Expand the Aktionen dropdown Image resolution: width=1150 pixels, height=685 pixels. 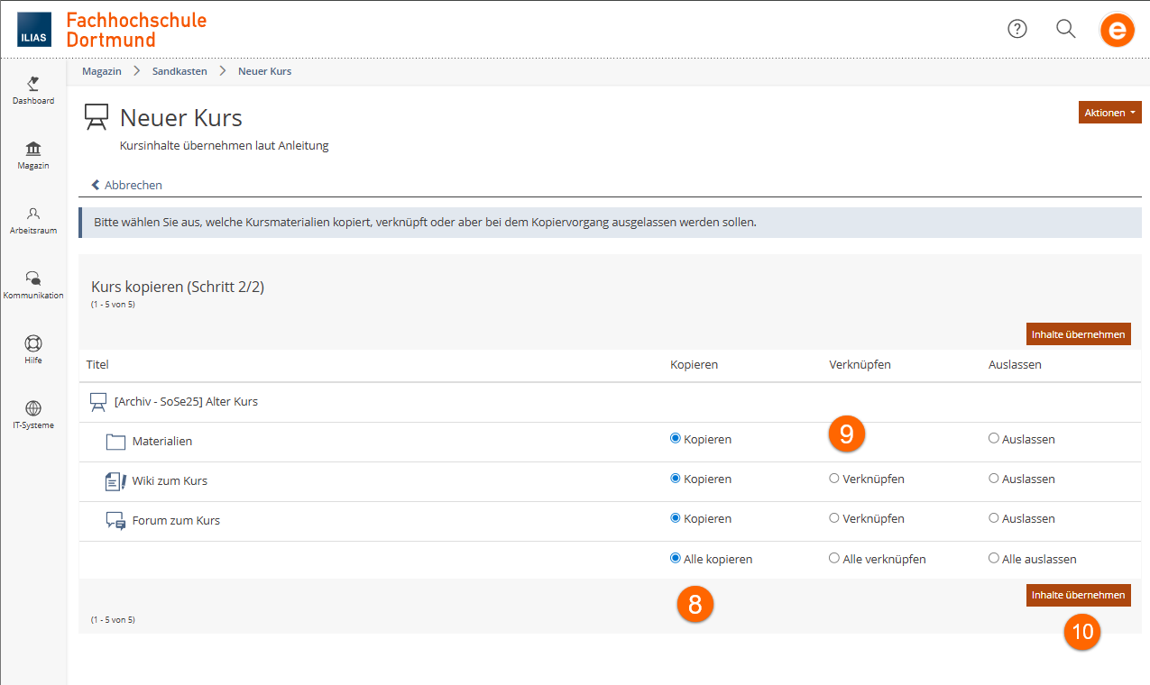pyautogui.click(x=1109, y=113)
